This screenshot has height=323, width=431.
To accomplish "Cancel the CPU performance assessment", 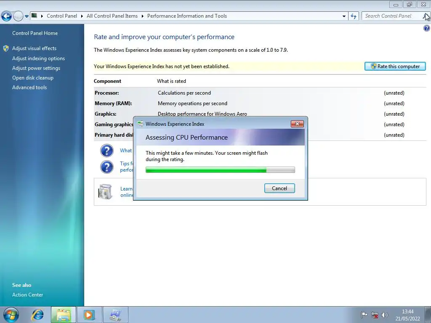I will click(x=279, y=188).
